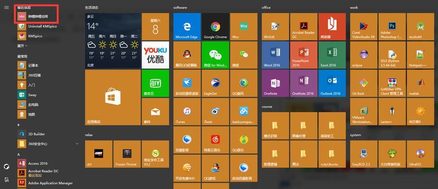Click the 生活动态 group title
The image size is (438, 189).
tap(91, 8)
